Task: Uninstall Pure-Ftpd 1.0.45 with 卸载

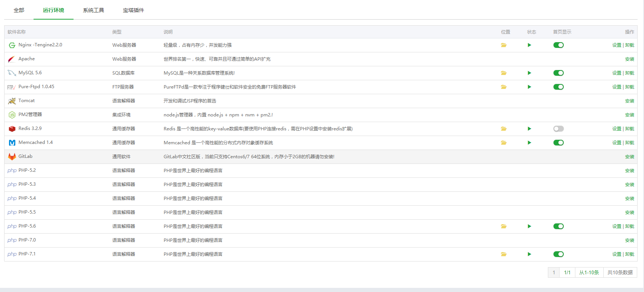Action: click(630, 87)
